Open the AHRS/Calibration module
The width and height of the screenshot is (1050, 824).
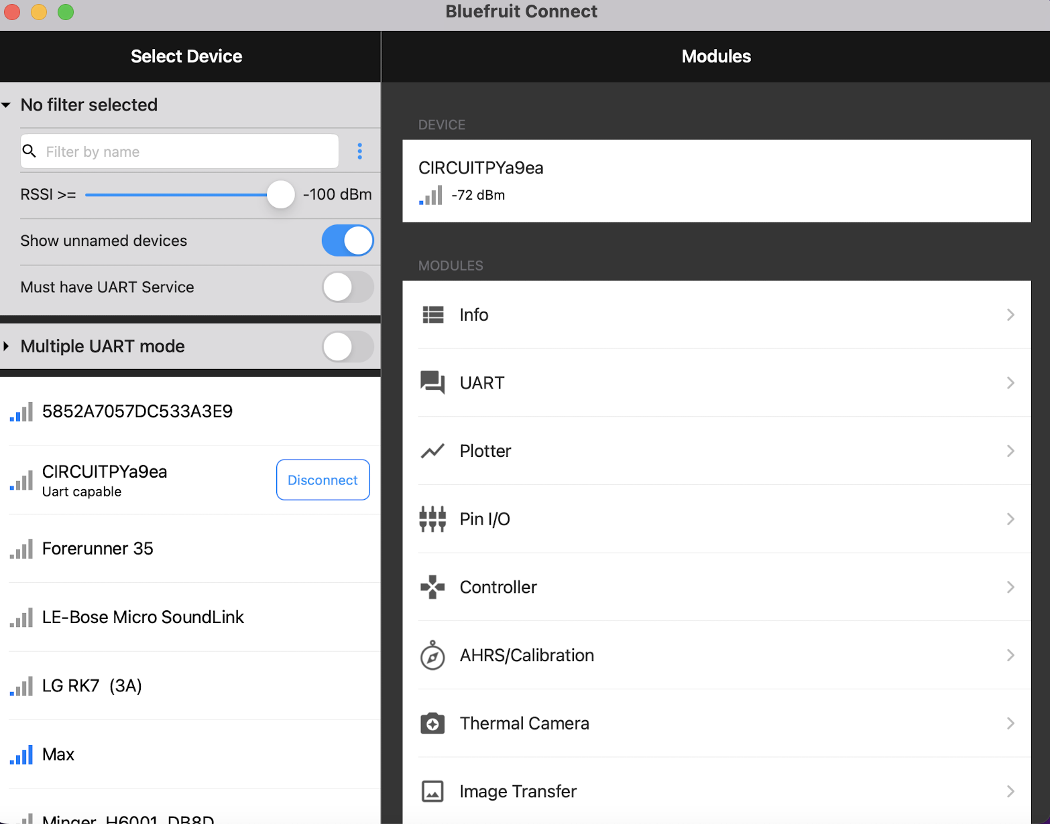click(x=717, y=655)
